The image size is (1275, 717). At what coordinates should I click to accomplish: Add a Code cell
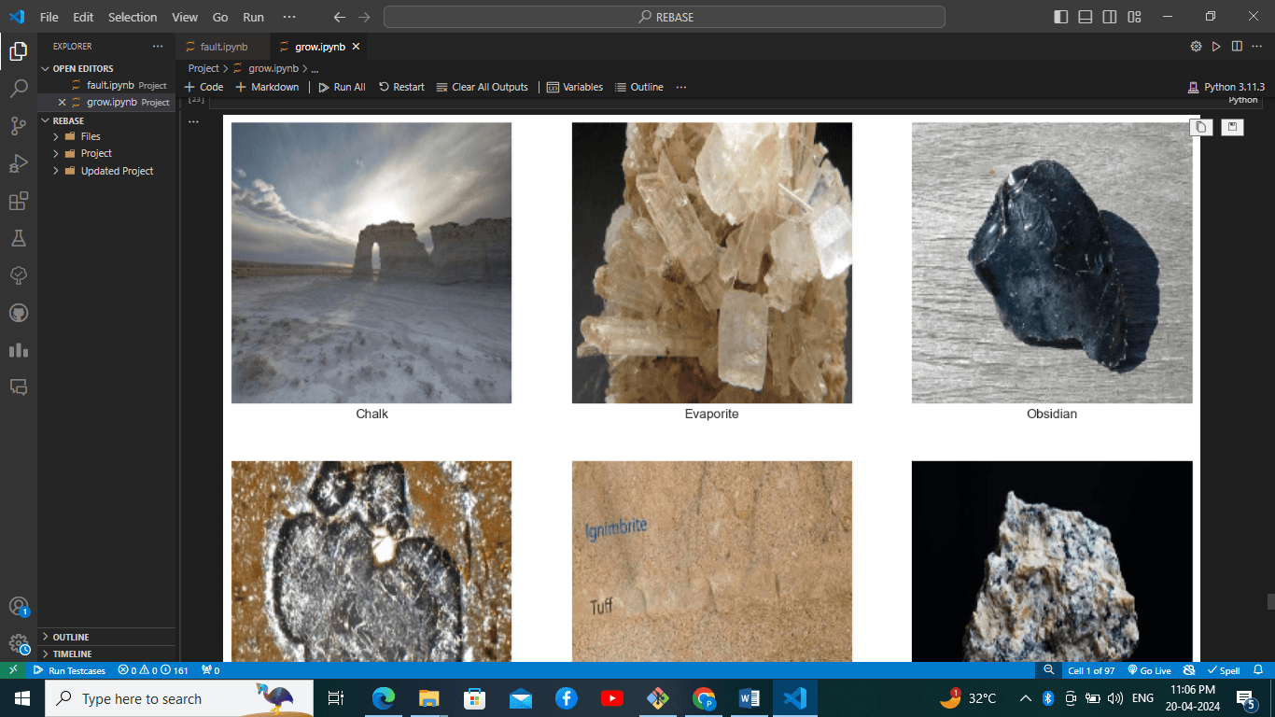(x=204, y=87)
